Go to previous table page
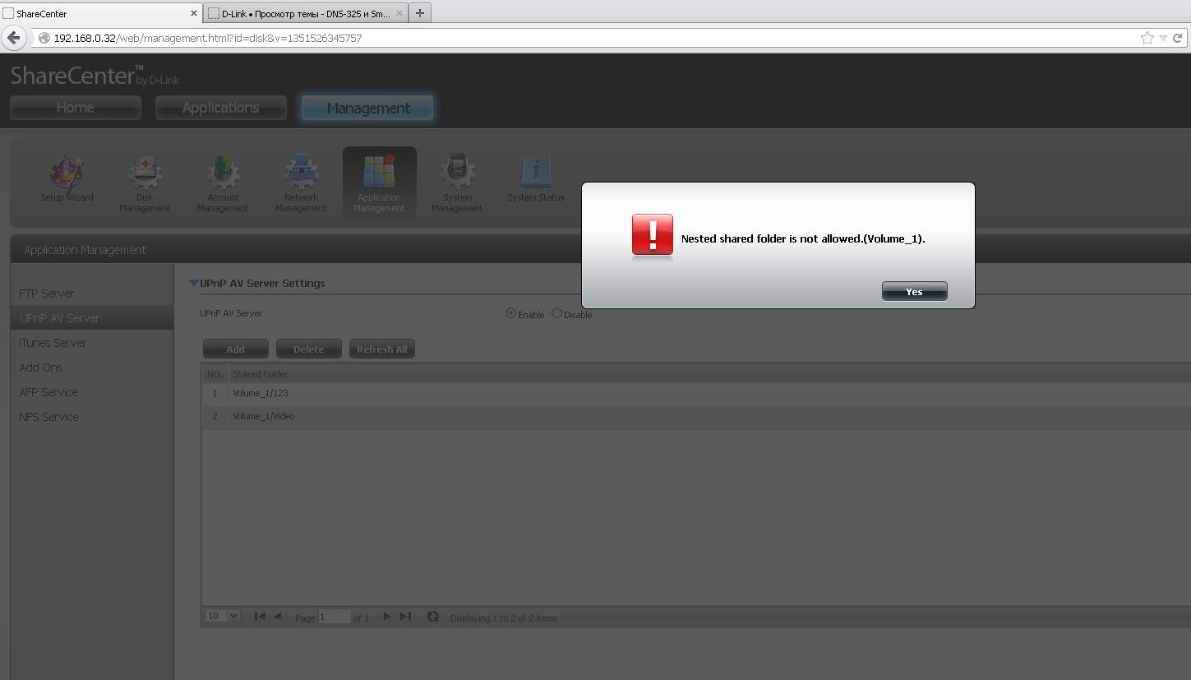The image size is (1191, 680). tap(278, 617)
